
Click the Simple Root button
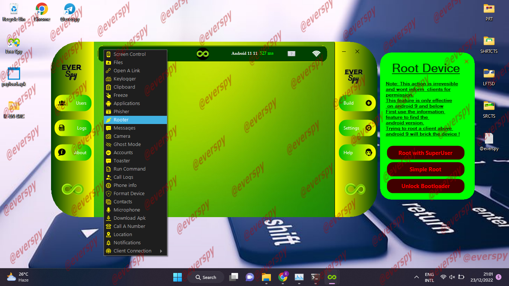[x=426, y=169]
